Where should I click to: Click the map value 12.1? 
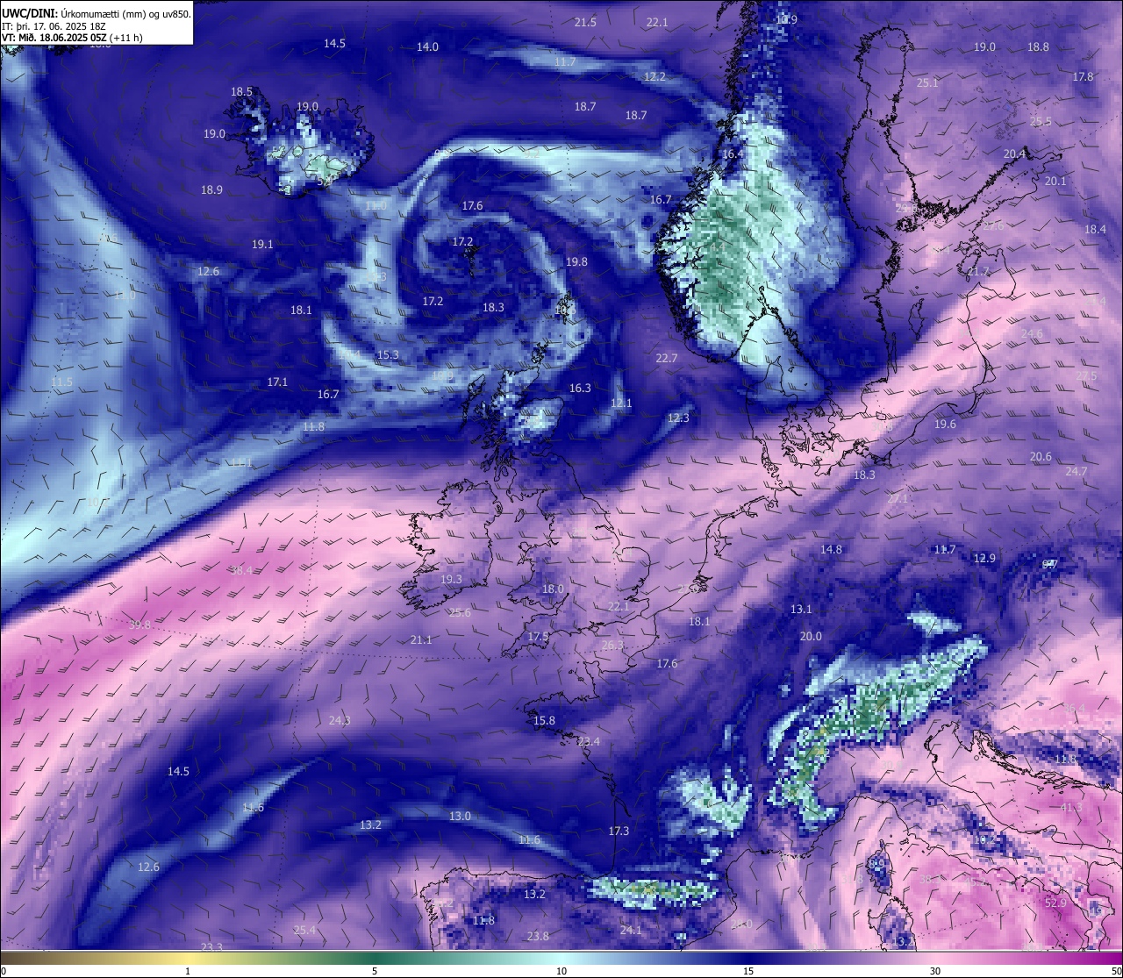pos(621,403)
